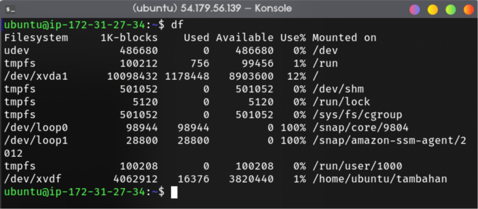
Task: Click the yellow circular window button
Action: click(432, 10)
